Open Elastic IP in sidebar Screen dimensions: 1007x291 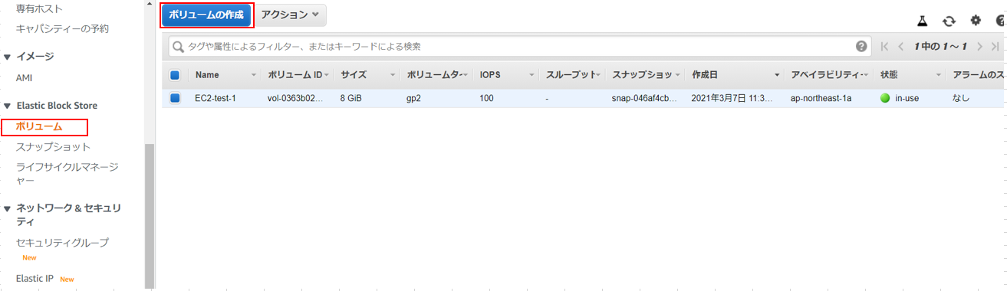coord(35,279)
